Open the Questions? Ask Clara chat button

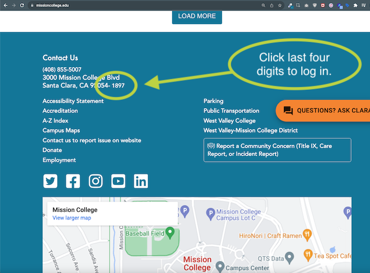pos(323,111)
